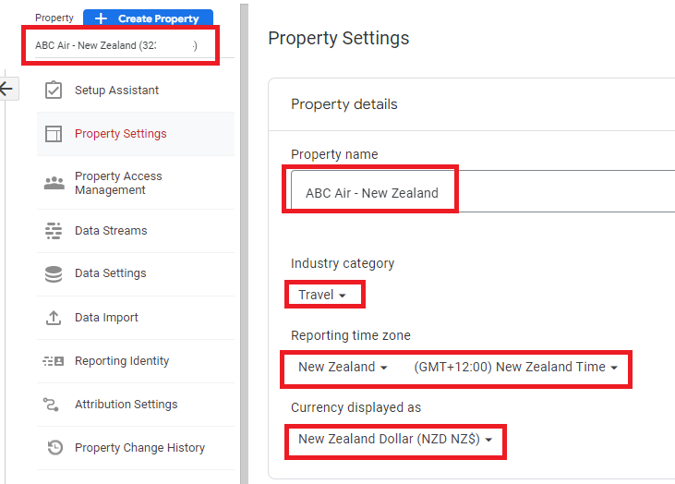Click the Property Change History clock icon
Image resolution: width=675 pixels, height=484 pixels.
[x=54, y=448]
